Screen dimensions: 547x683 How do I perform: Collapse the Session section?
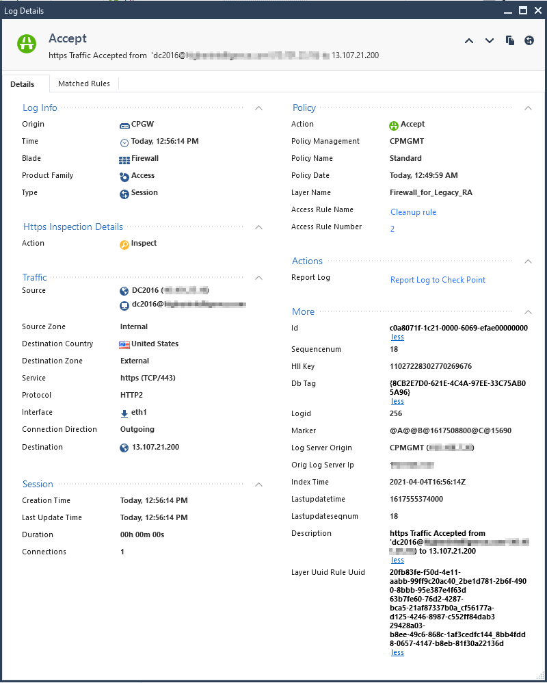click(258, 485)
